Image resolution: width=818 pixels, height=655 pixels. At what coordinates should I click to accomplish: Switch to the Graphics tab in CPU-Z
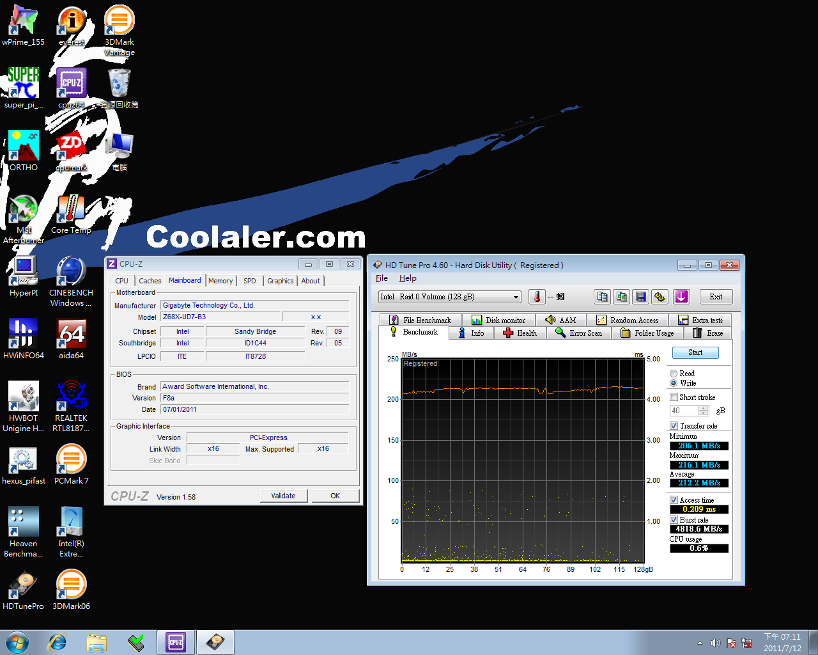(281, 281)
